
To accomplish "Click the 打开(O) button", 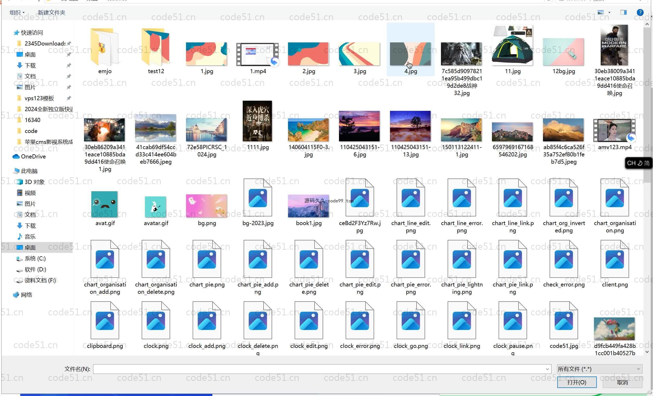I will 577,382.
